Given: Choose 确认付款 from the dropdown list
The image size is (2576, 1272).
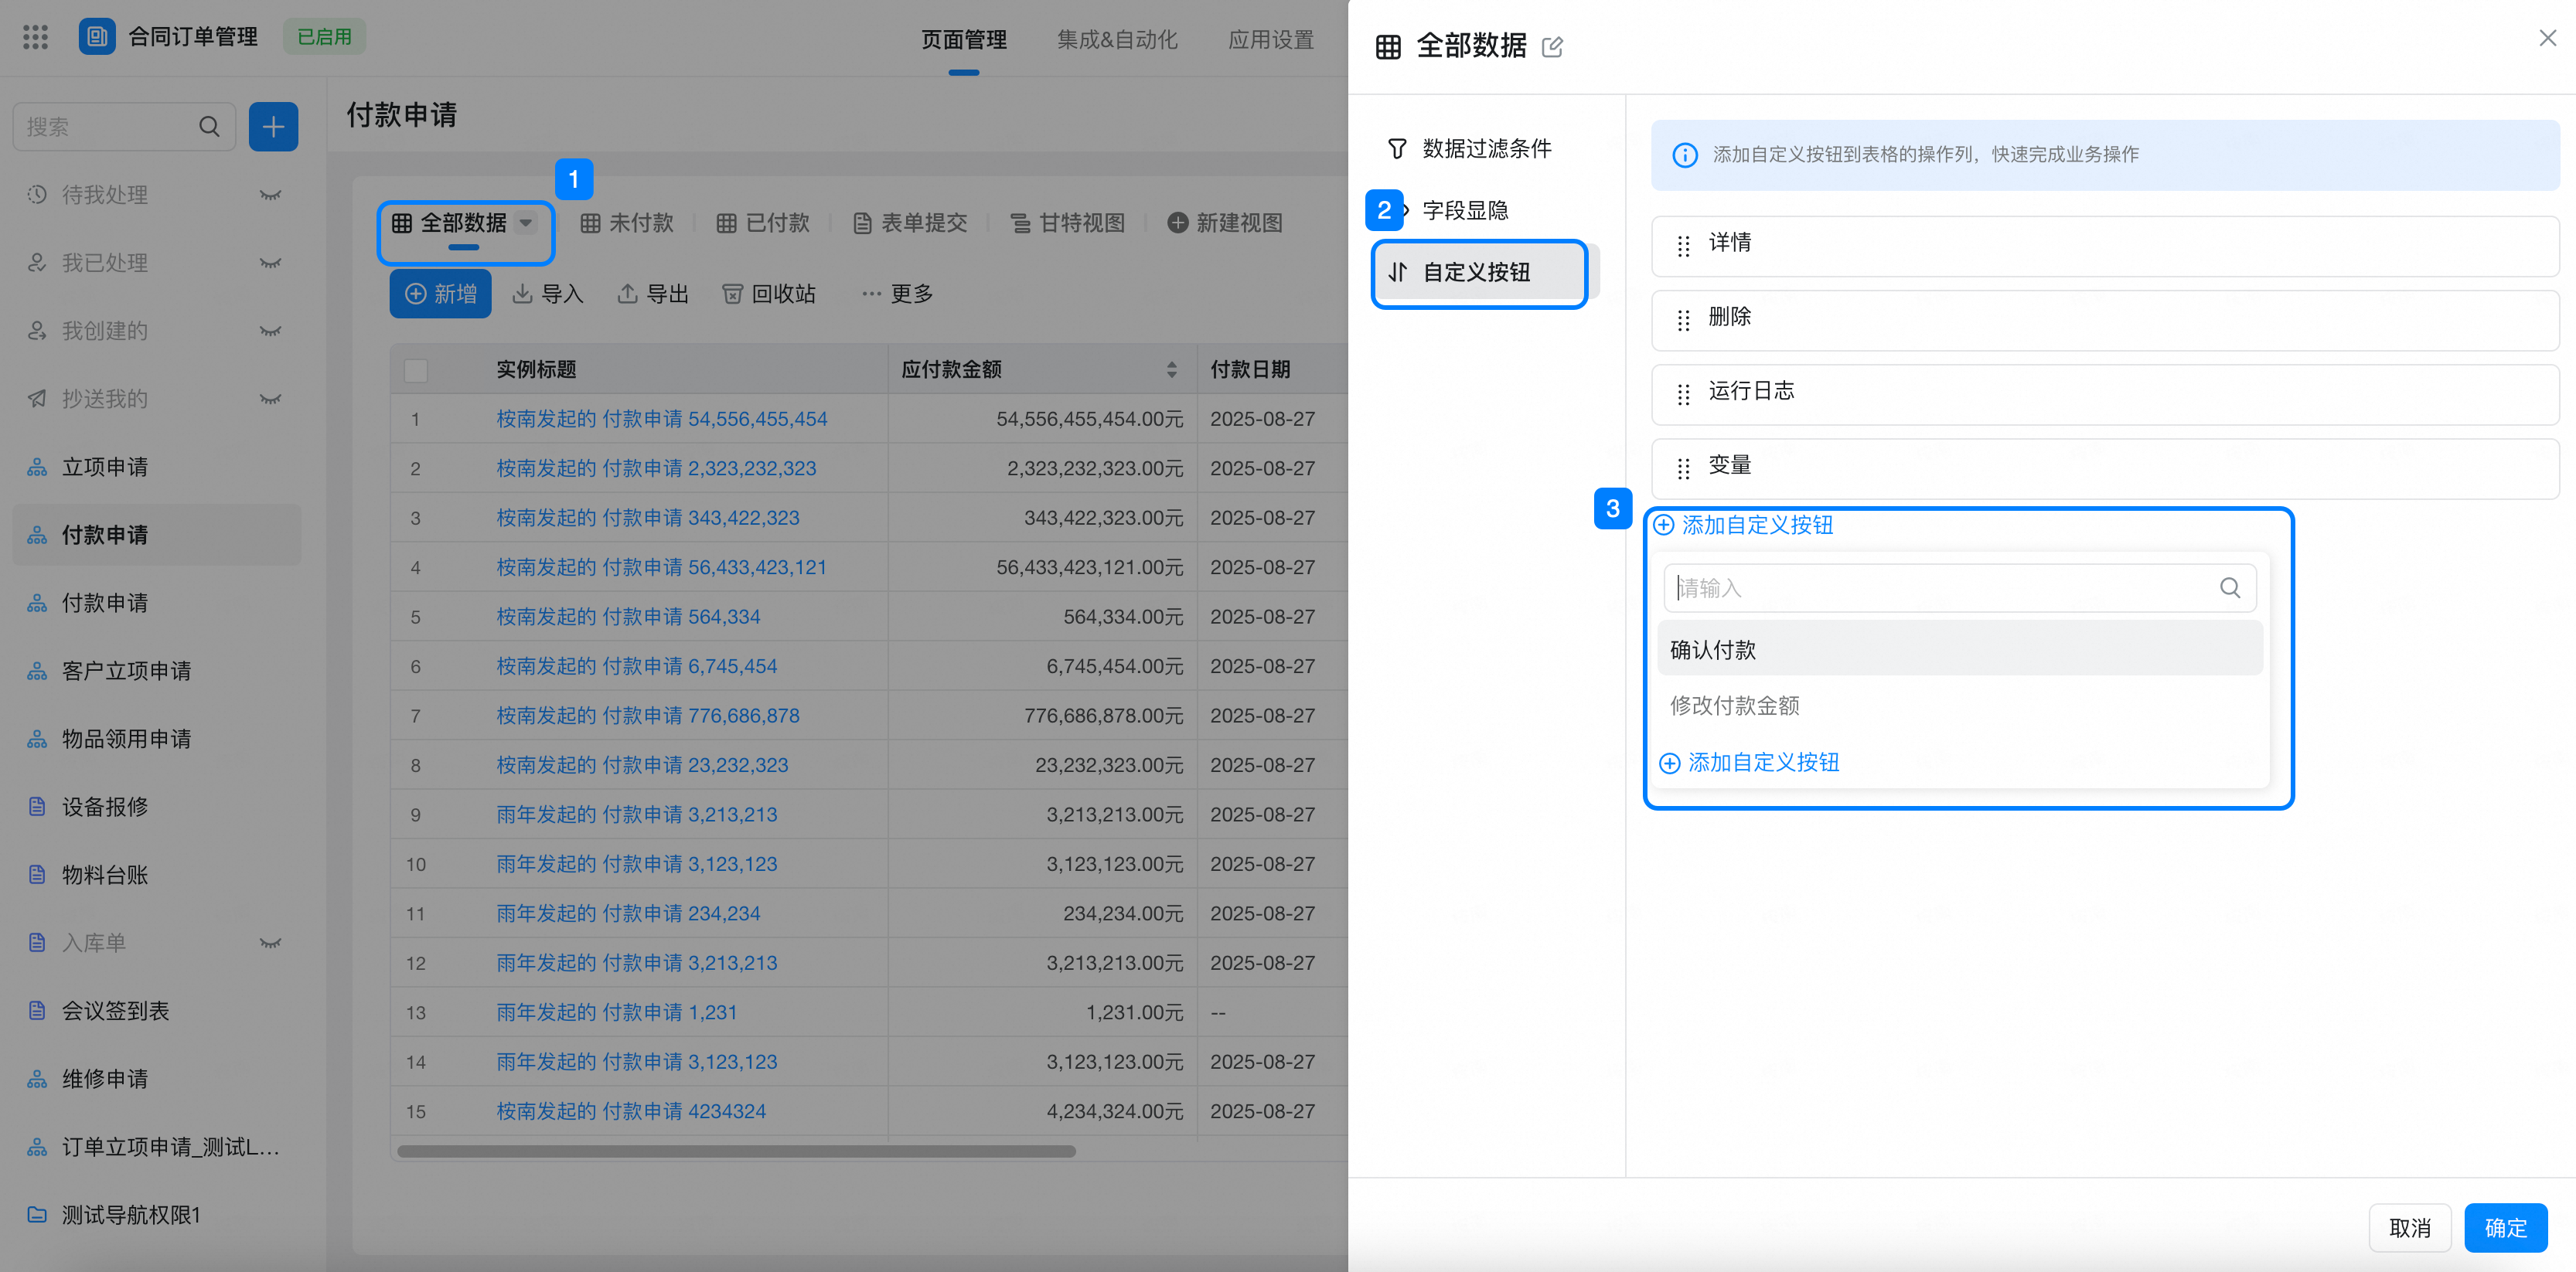Looking at the screenshot, I should pos(1712,649).
